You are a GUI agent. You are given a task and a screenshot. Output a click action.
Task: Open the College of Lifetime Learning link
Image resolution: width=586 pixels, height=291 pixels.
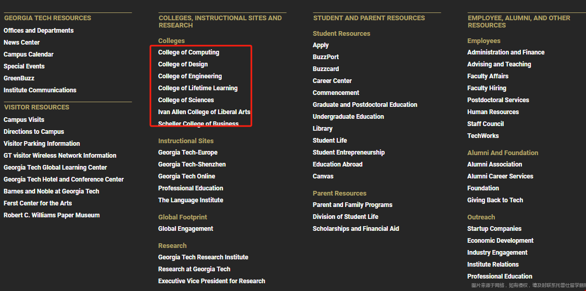click(198, 88)
